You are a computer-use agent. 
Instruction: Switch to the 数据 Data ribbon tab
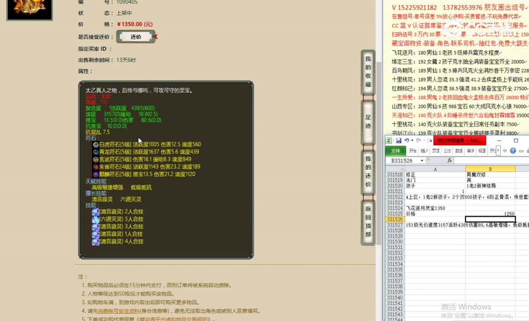[x=459, y=151]
